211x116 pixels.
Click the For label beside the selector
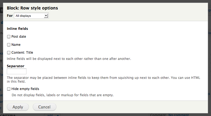pyautogui.click(x=10, y=16)
